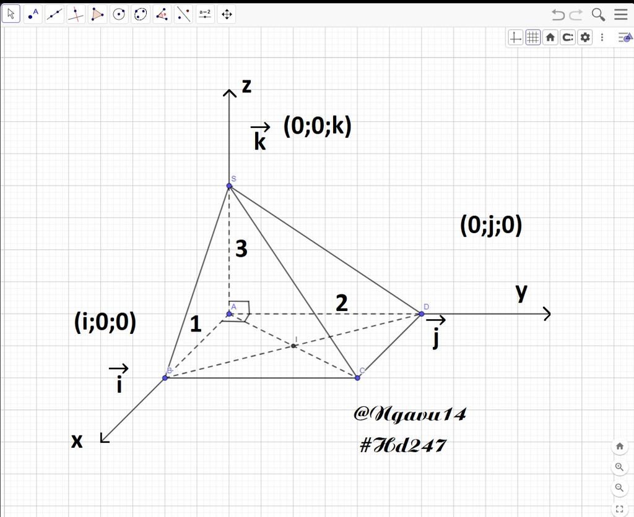This screenshot has width=634, height=517.
Task: Select the Circle with Center tool
Action: coord(119,15)
